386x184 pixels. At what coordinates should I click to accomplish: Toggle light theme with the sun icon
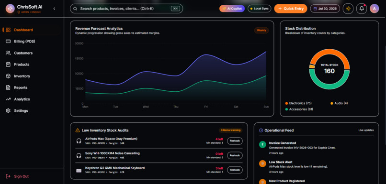pos(348,9)
